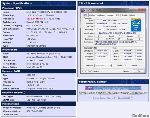The width and height of the screenshot is (150, 118).
Task: Open the About tab
Action: 133,15
